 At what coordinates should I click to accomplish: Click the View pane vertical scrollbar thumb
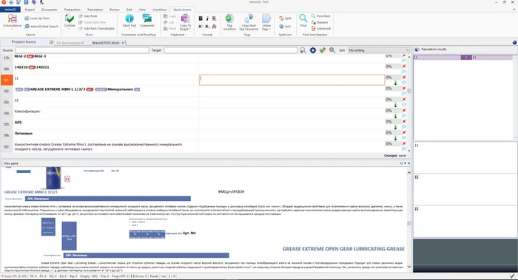pyautogui.click(x=409, y=223)
